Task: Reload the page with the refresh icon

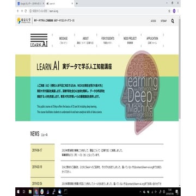Action: [26, 11]
